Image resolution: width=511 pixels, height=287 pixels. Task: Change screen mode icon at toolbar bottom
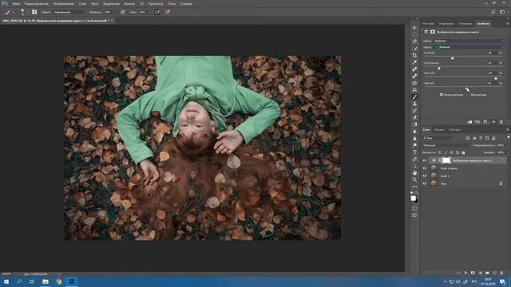pyautogui.click(x=414, y=215)
